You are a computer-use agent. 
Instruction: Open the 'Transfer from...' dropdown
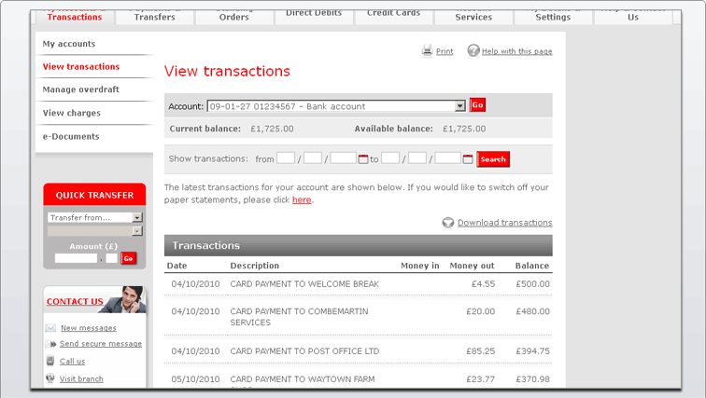click(137, 217)
